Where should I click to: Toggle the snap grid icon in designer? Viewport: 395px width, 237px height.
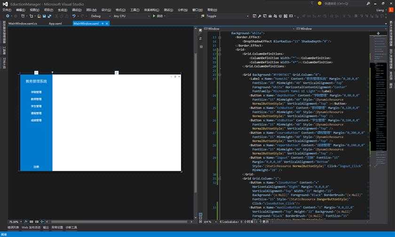31,221
